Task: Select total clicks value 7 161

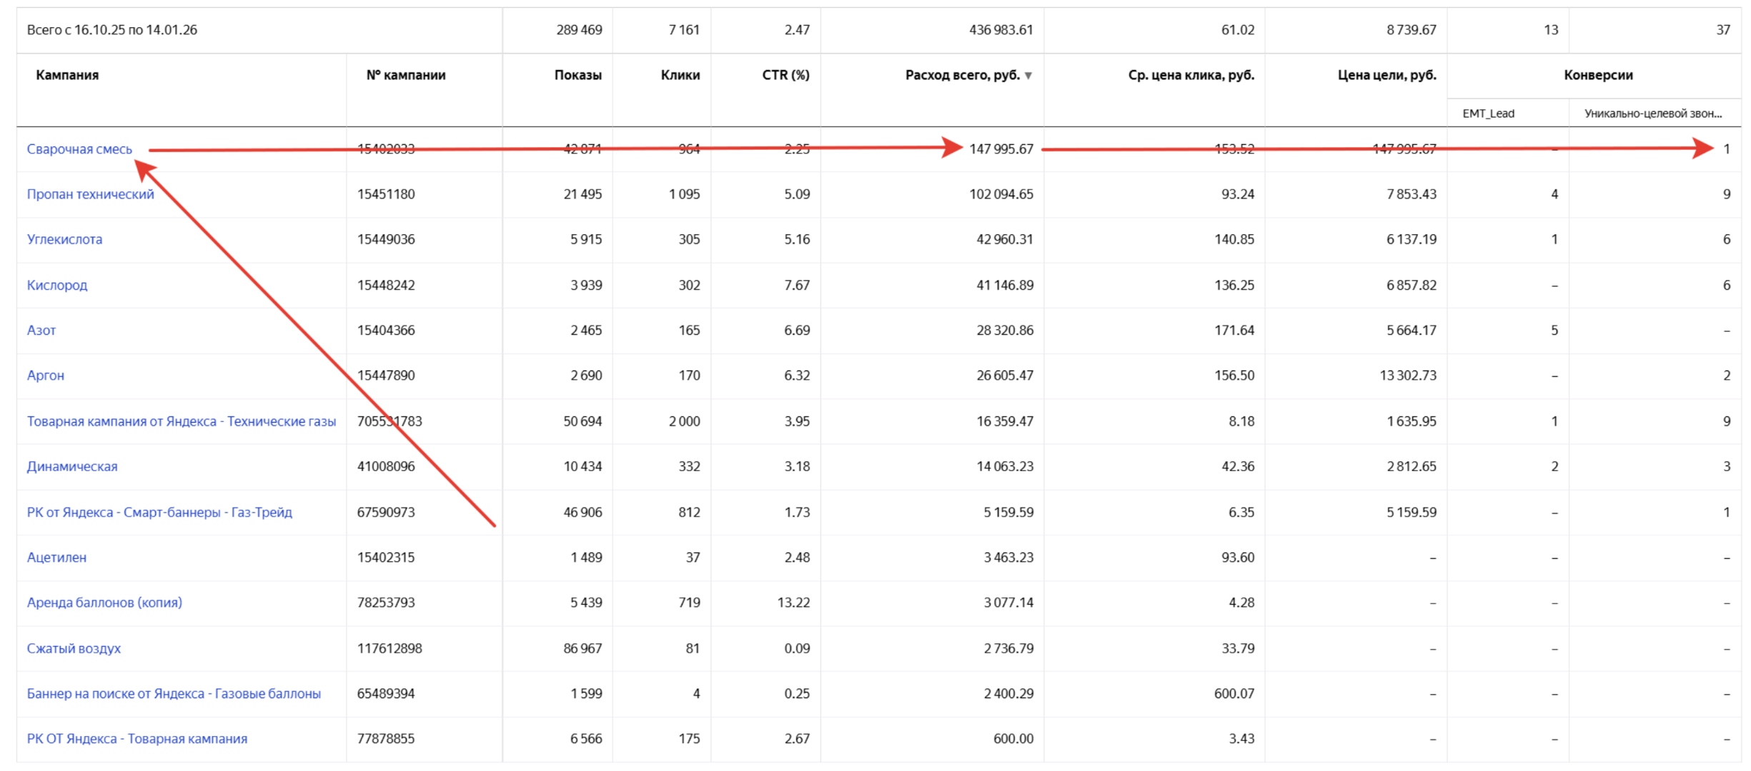Action: pyautogui.click(x=684, y=30)
